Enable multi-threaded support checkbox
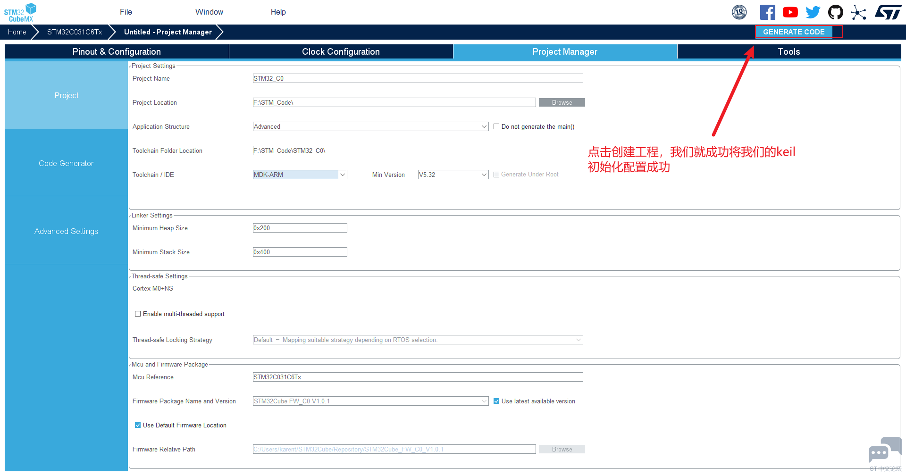The width and height of the screenshot is (906, 476). coord(138,314)
